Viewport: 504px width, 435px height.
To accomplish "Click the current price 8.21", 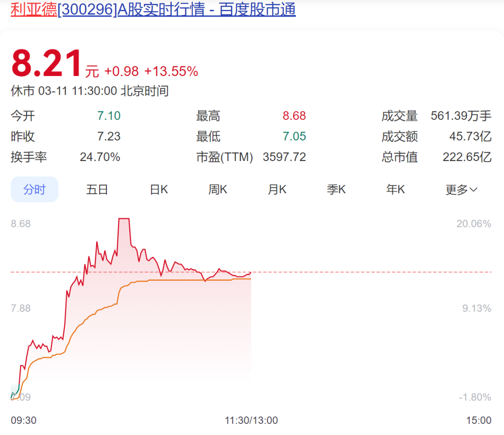I will pos(47,63).
